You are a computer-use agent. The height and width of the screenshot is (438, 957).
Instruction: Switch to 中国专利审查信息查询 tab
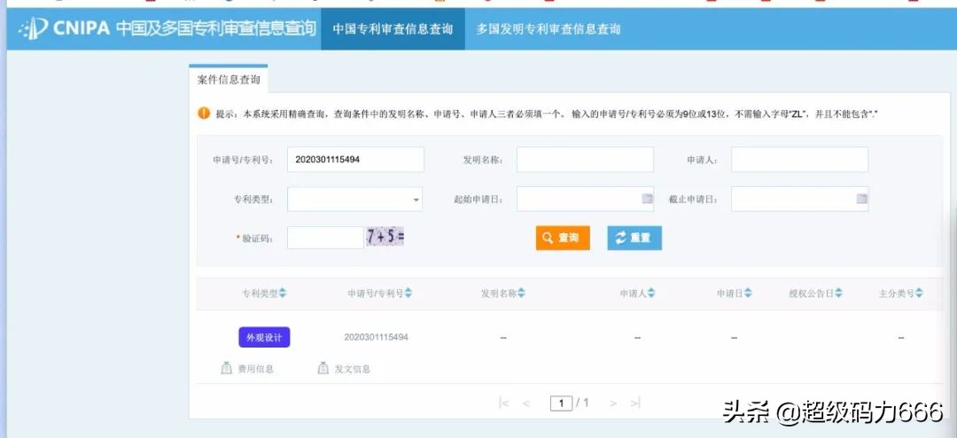tap(393, 28)
